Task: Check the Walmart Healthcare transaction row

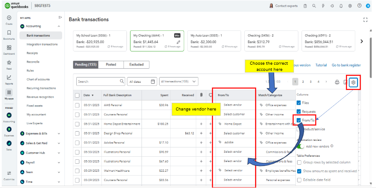Action: (x=77, y=171)
